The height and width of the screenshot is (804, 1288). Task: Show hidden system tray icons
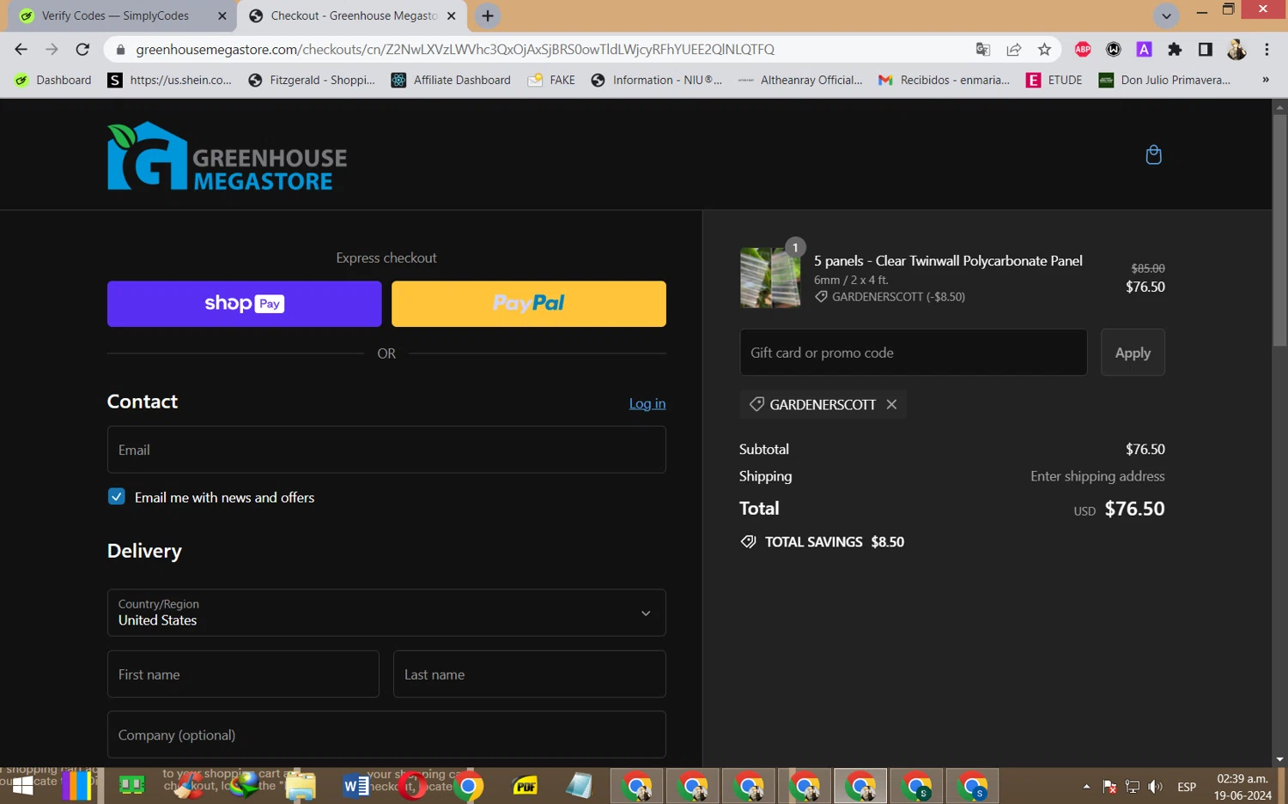pos(1086,786)
